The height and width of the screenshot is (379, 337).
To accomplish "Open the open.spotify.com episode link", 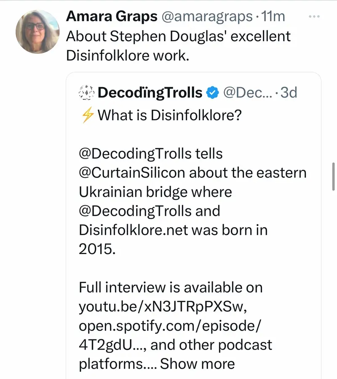I will click(171, 326).
